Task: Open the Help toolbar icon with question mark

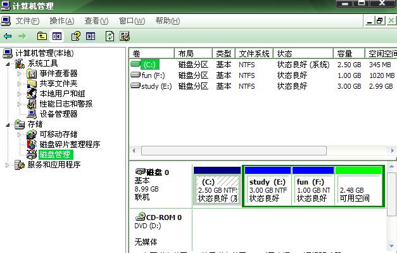Action: [76, 36]
